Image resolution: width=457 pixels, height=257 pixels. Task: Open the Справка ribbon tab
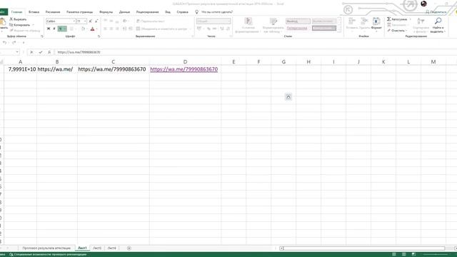point(183,12)
